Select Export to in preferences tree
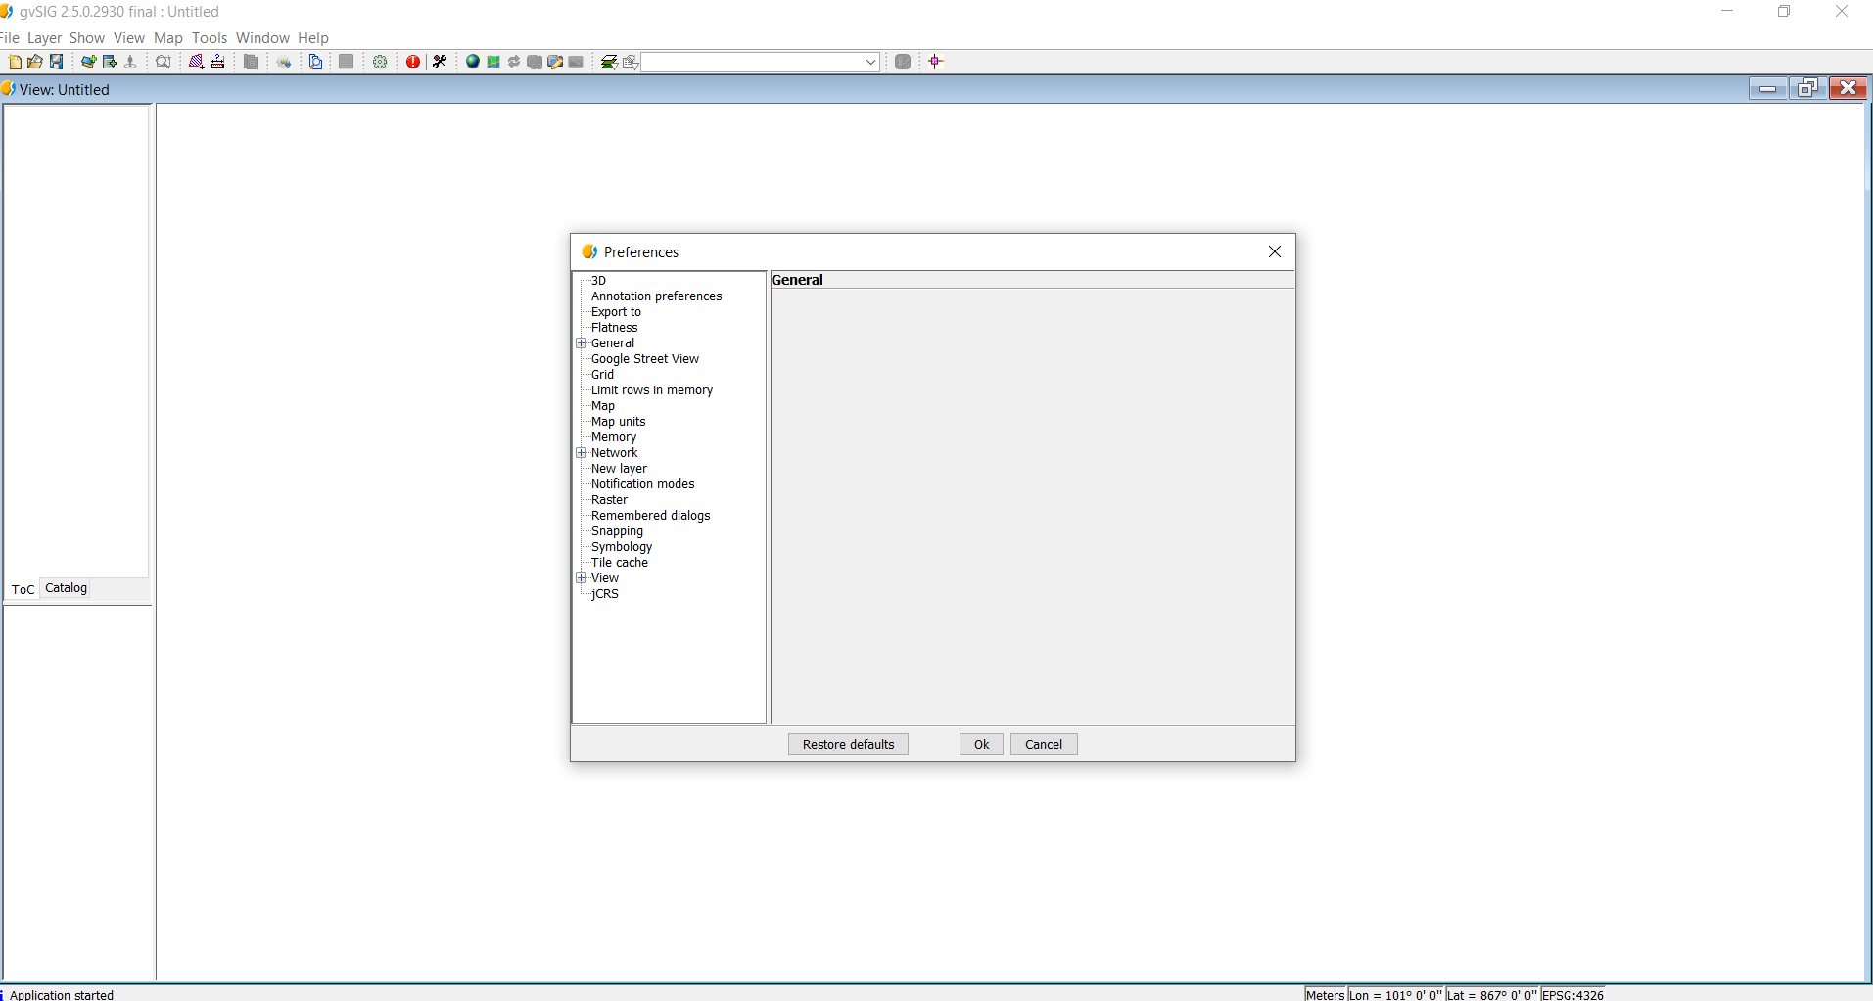1873x1001 pixels. (616, 312)
